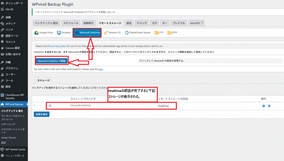This screenshot has width=284, height=161.
Task: Switch to MainWP tab
Action: 195,23
